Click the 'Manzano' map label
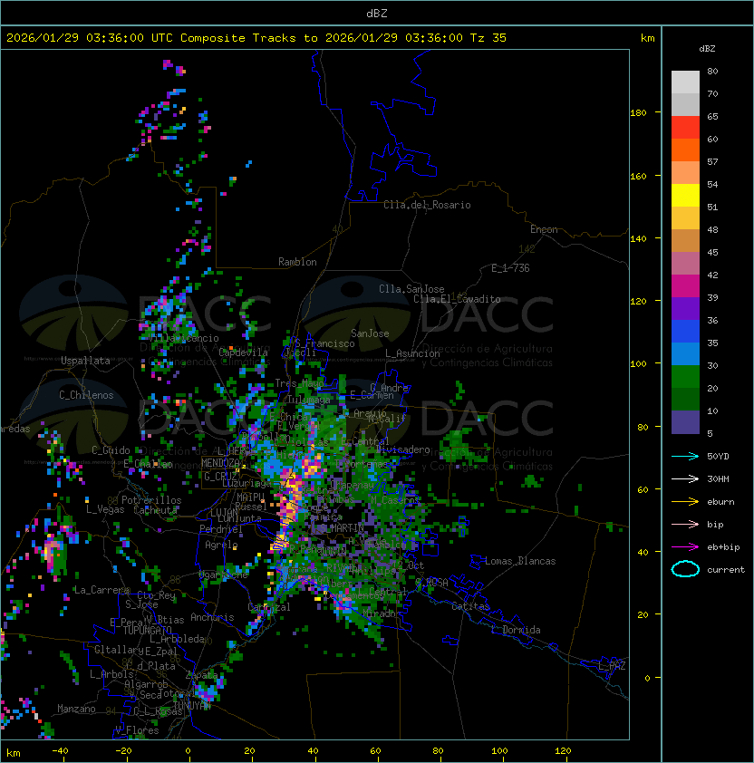The height and width of the screenshot is (763, 754). pos(76,709)
